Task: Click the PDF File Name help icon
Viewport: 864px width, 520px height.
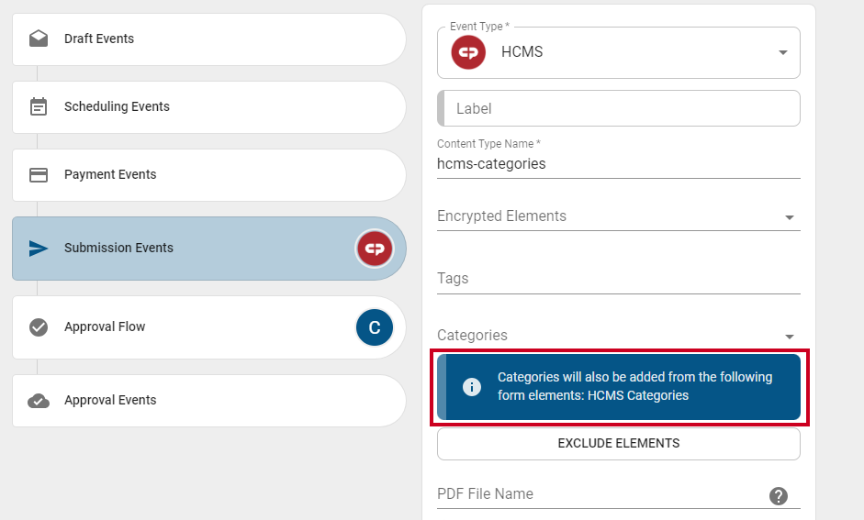Action: click(x=778, y=496)
